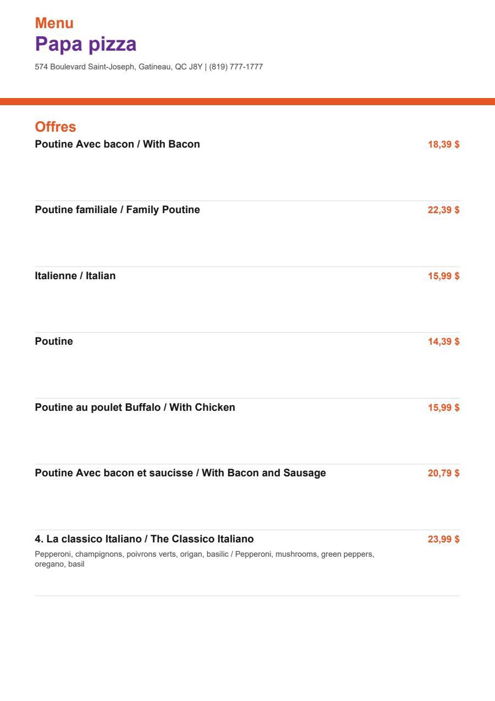Click the Papa pizza title
Screen dimensions: 495x701
[x=86, y=44]
